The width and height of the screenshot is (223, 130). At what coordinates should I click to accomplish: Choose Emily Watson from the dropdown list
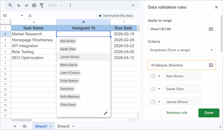tap(69, 81)
